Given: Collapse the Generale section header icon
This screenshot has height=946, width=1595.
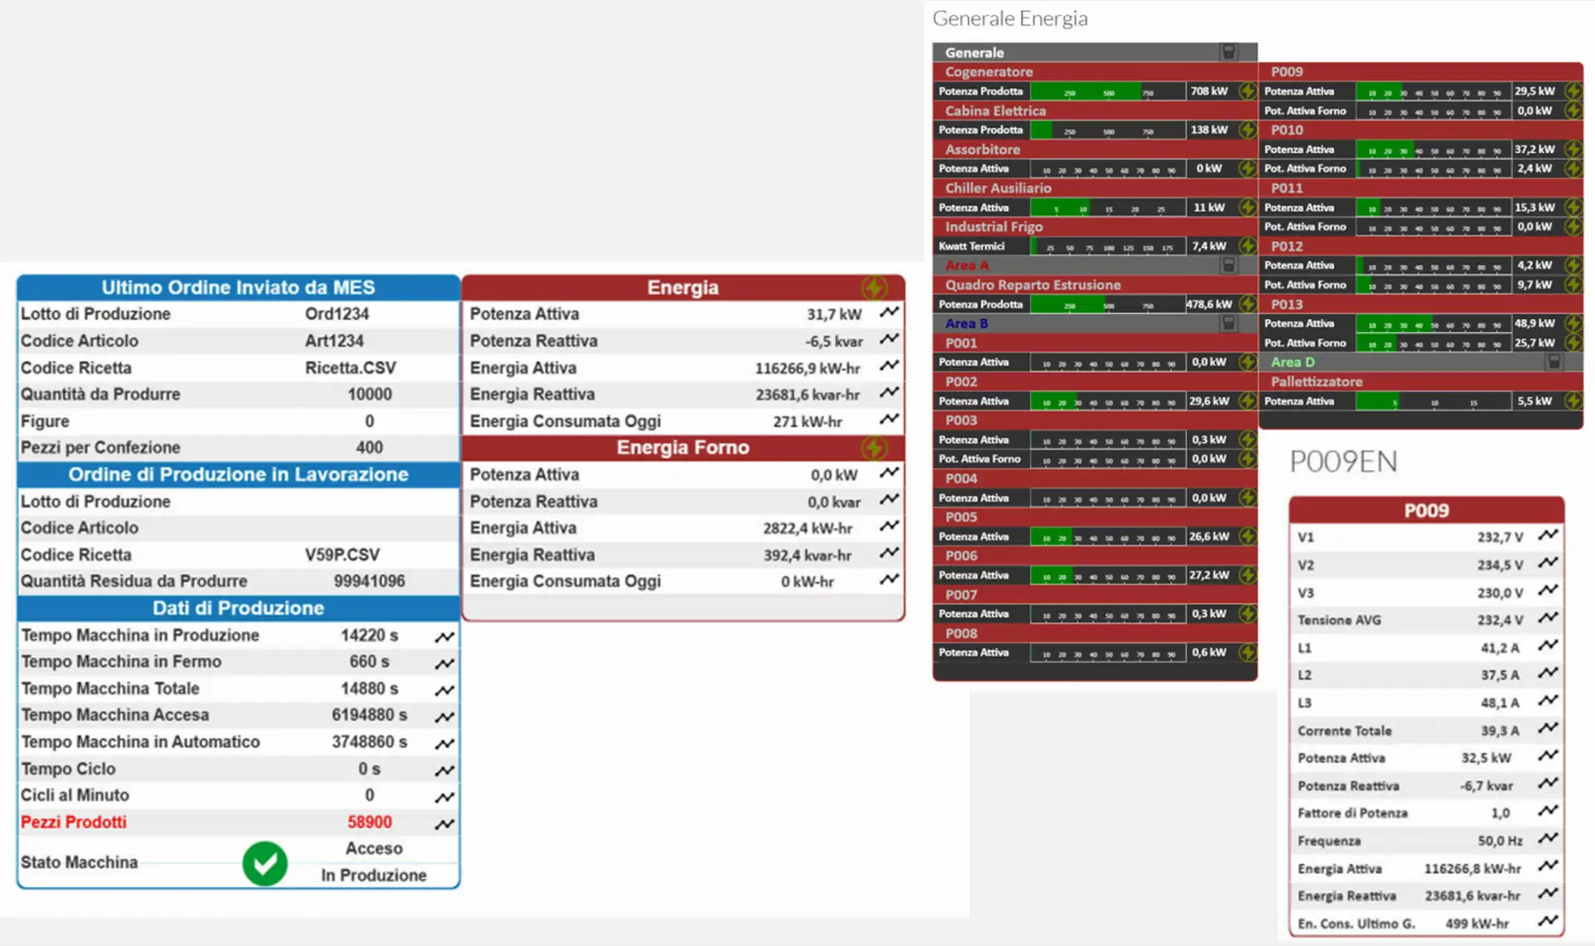Looking at the screenshot, I should click(1229, 52).
